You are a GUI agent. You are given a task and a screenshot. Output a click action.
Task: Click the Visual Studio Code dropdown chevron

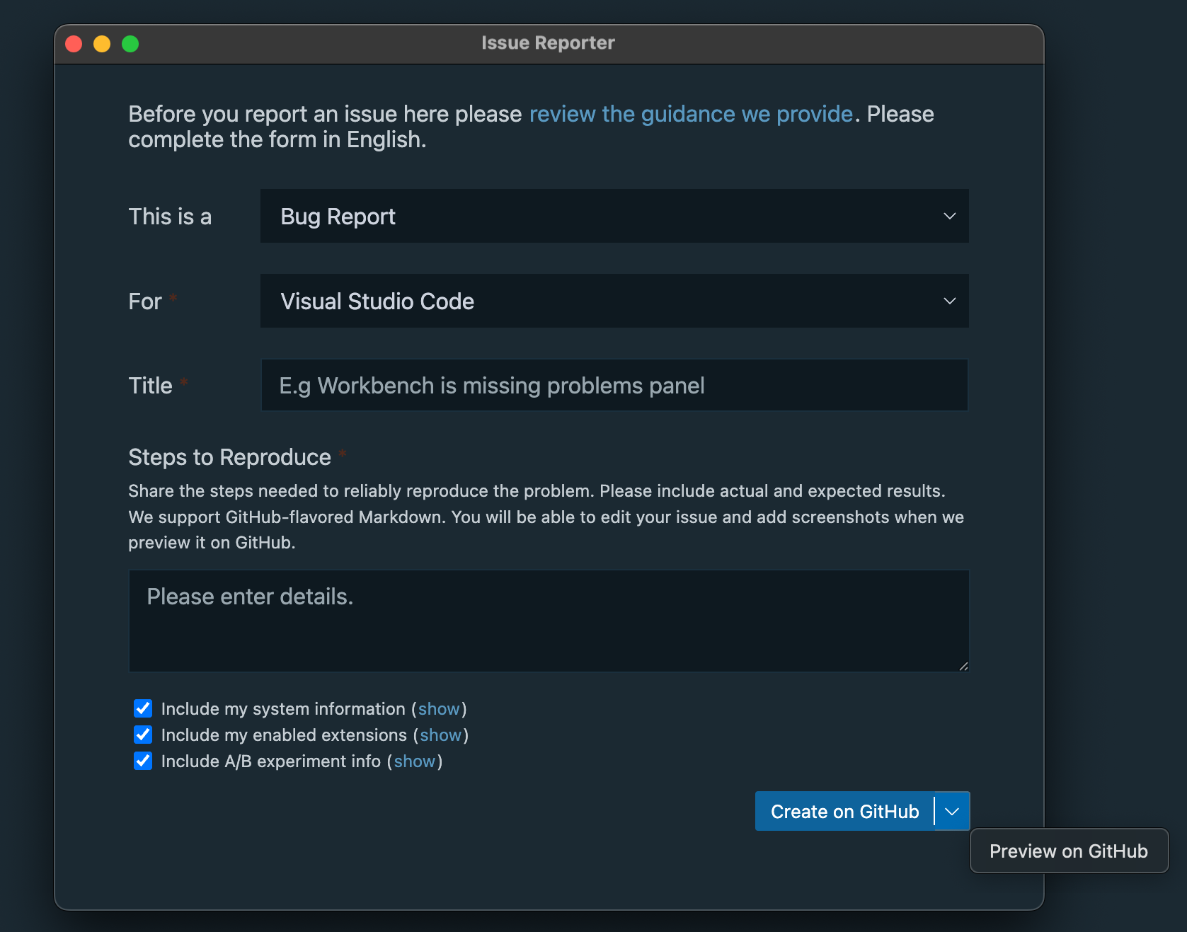(949, 301)
